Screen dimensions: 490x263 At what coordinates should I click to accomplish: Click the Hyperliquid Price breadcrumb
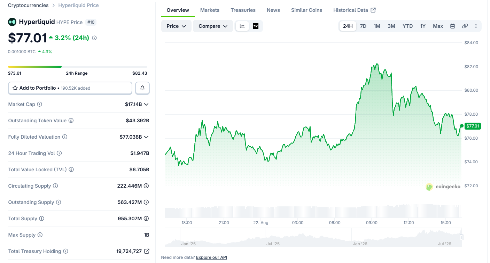pos(79,5)
